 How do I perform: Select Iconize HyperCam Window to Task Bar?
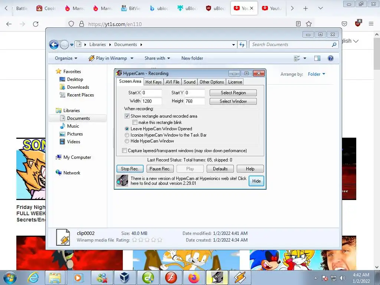[x=127, y=135]
